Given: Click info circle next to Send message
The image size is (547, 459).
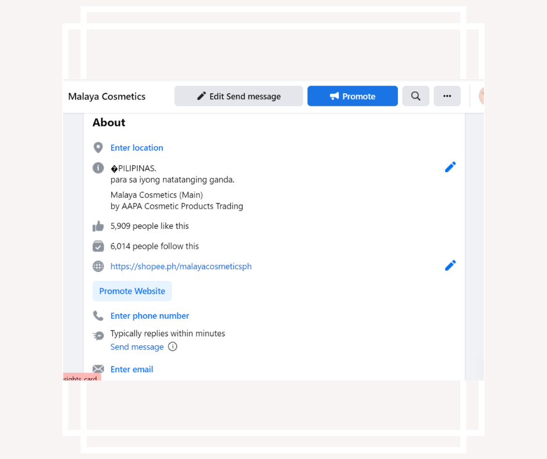Looking at the screenshot, I should [172, 347].
